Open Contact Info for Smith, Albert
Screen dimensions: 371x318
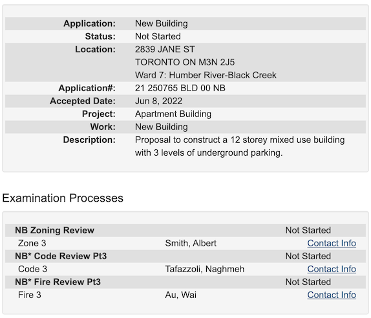click(332, 243)
